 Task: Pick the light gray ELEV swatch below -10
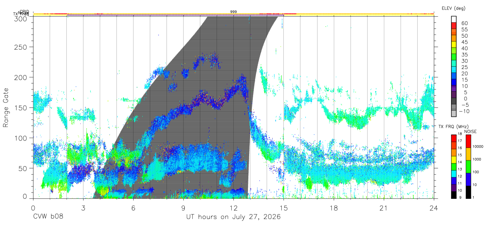coord(454,113)
